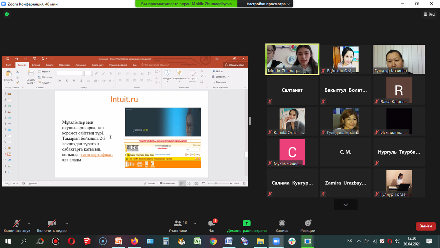This screenshot has width=440, height=248.
Task: Expand video options arrow beside camera
Action: point(67,223)
